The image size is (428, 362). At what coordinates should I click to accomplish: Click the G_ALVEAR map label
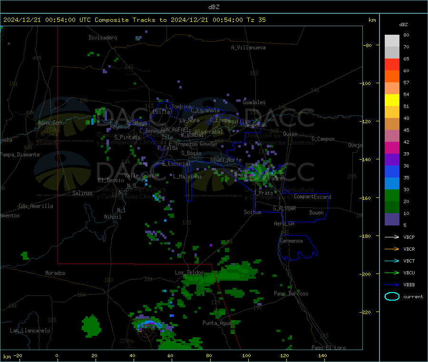pyautogui.click(x=284, y=208)
